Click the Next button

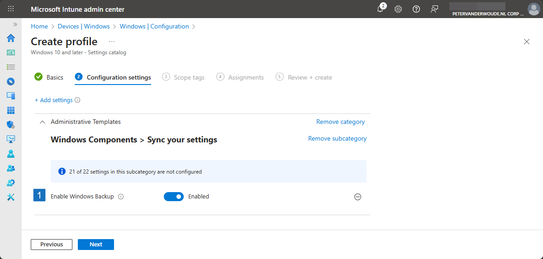pos(96,245)
